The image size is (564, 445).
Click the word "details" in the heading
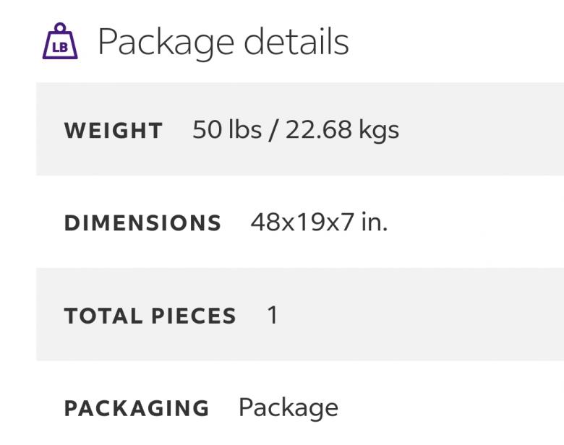tap(296, 41)
